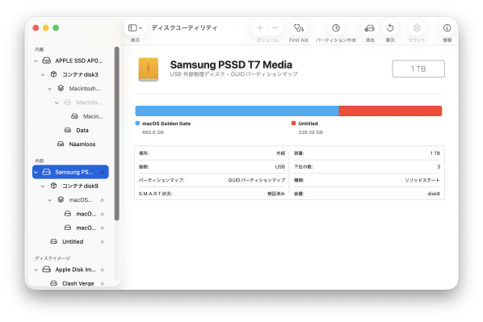Eject the Samsung PS... disk

(103, 172)
